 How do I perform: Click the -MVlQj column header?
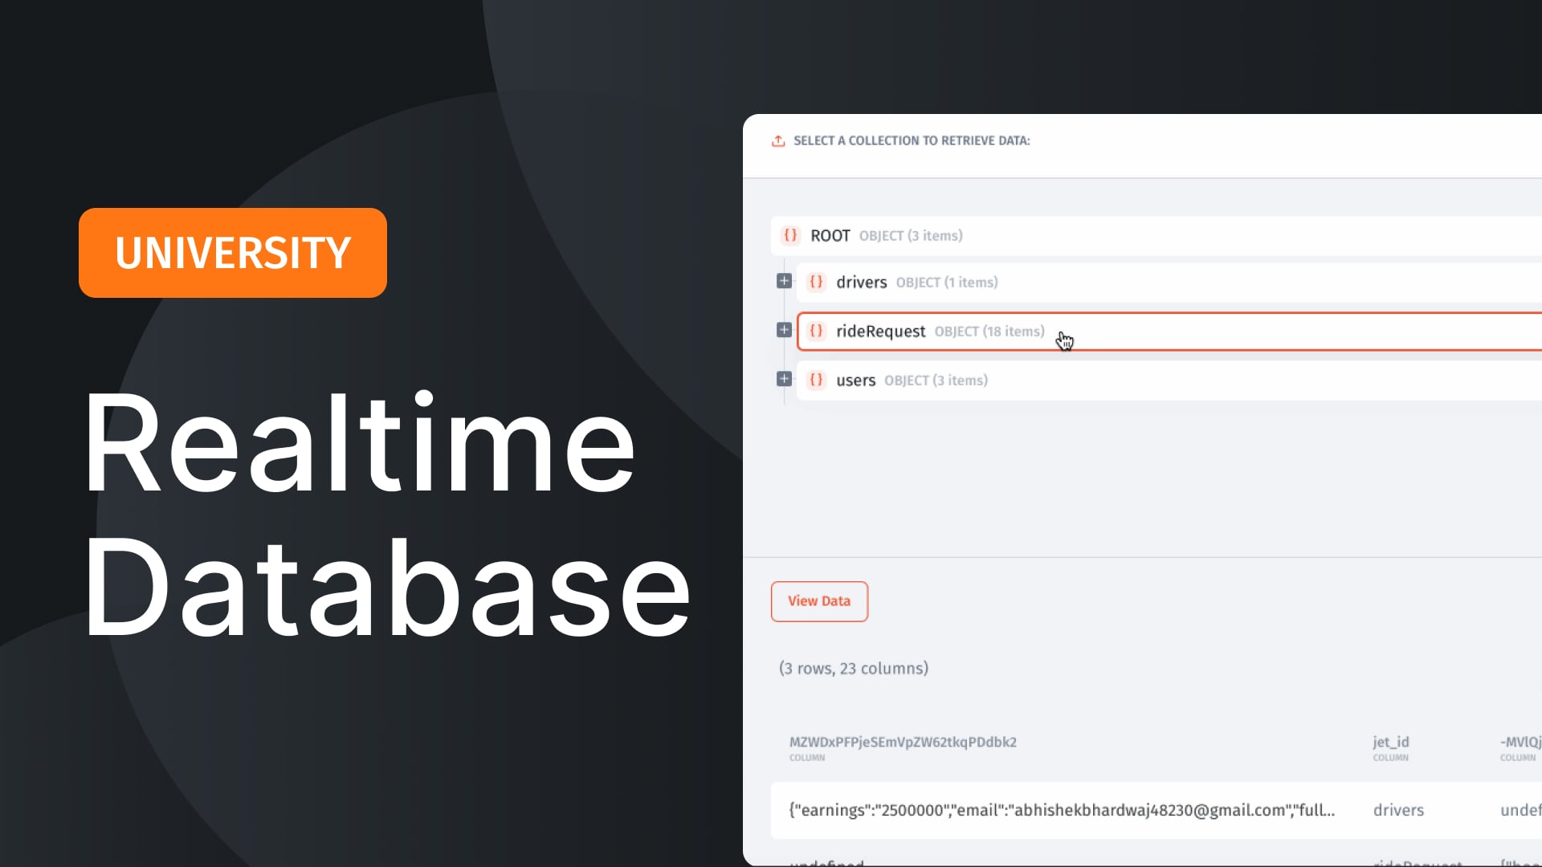pos(1520,743)
